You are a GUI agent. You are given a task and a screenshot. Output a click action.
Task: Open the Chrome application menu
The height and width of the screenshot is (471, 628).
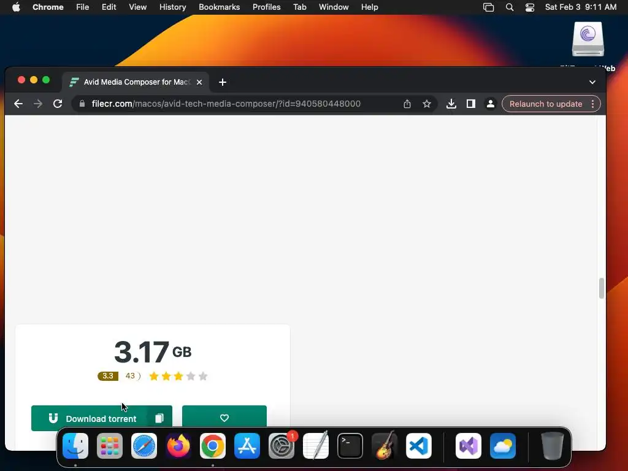[48, 7]
